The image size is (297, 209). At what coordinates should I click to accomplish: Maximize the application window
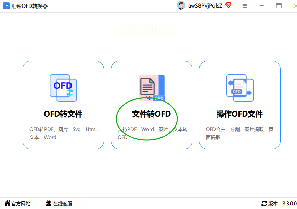pyautogui.click(x=279, y=6)
